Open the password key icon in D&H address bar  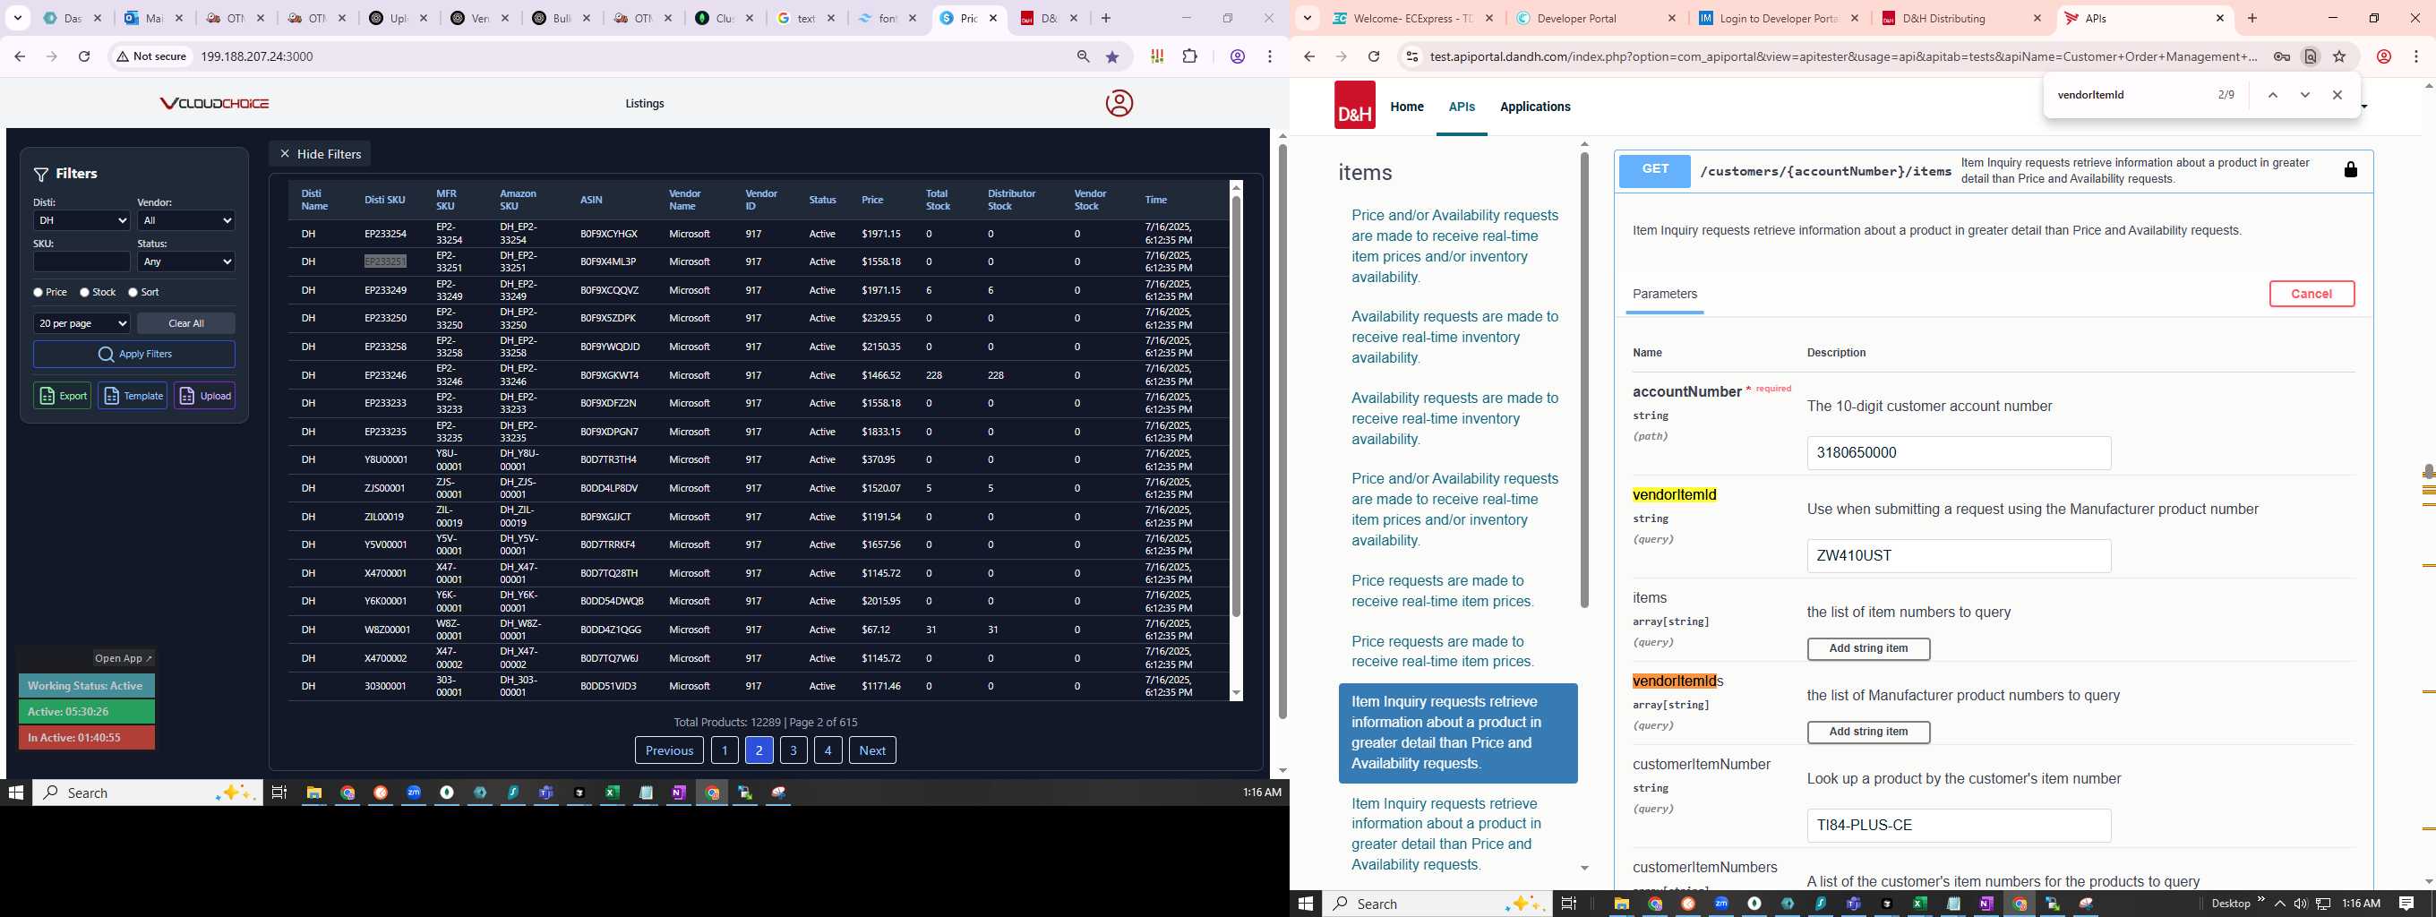pyautogui.click(x=2282, y=56)
